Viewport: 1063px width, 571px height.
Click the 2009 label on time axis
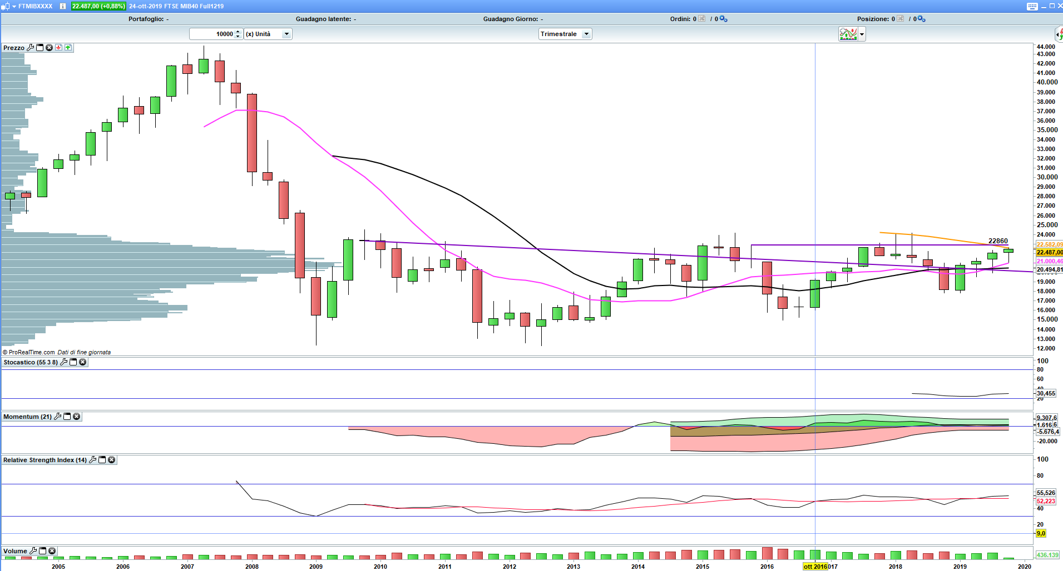pos(316,567)
